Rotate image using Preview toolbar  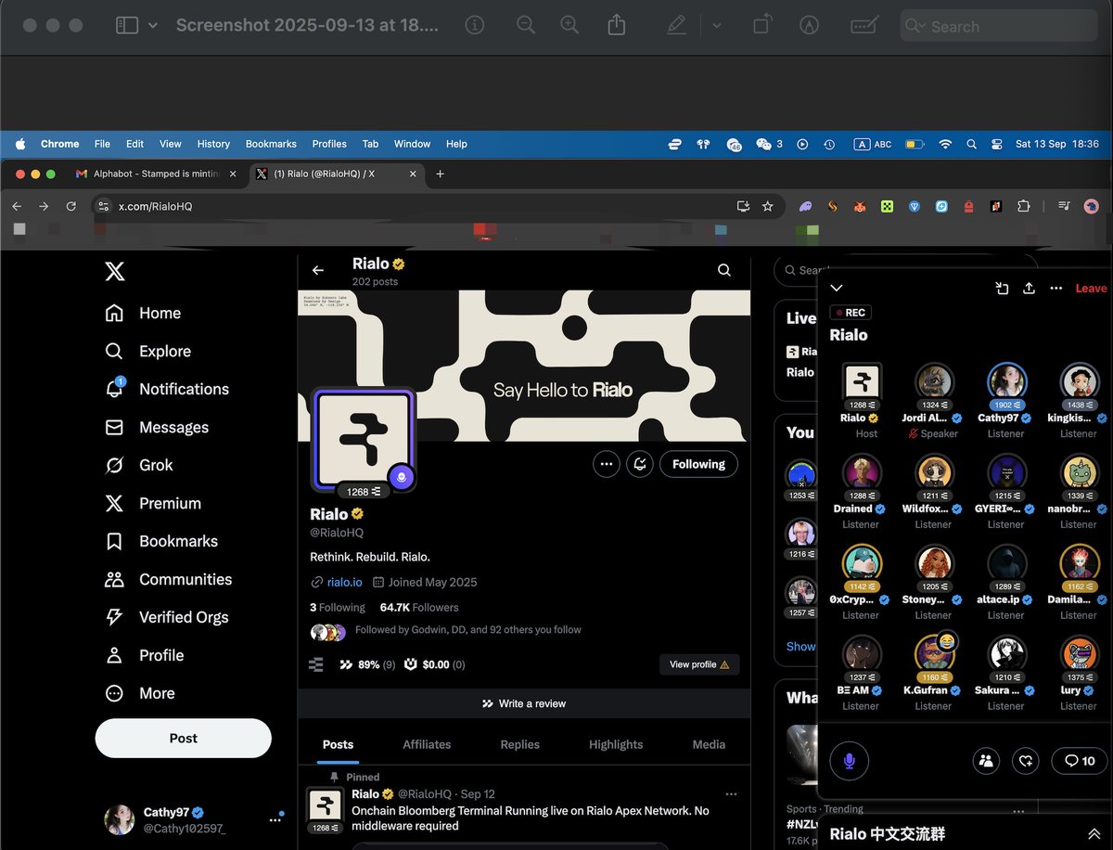[x=761, y=25]
